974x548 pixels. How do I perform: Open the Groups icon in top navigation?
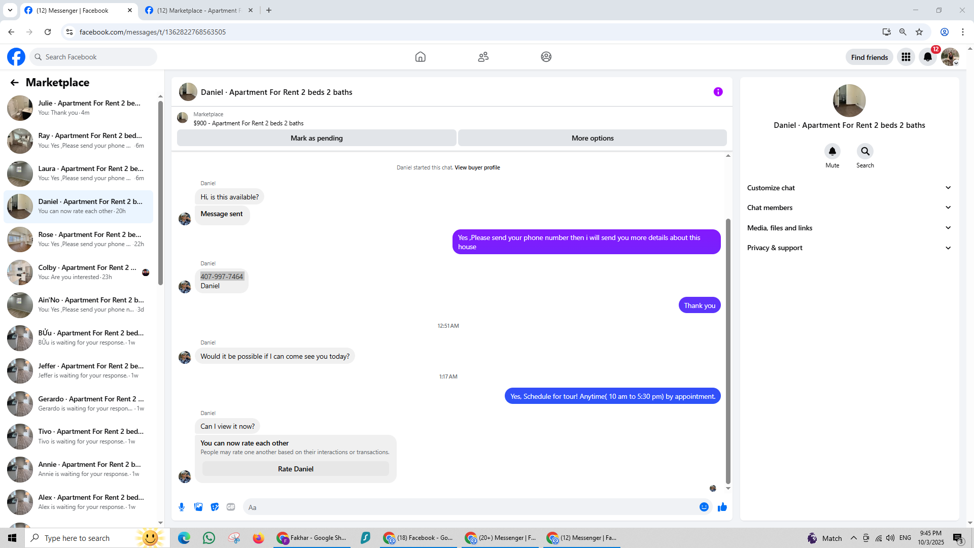point(546,57)
